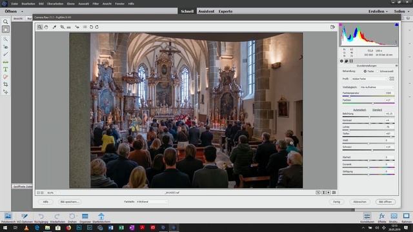Select the spot healing brush tool
The width and height of the screenshot is (413, 232).
[6, 77]
